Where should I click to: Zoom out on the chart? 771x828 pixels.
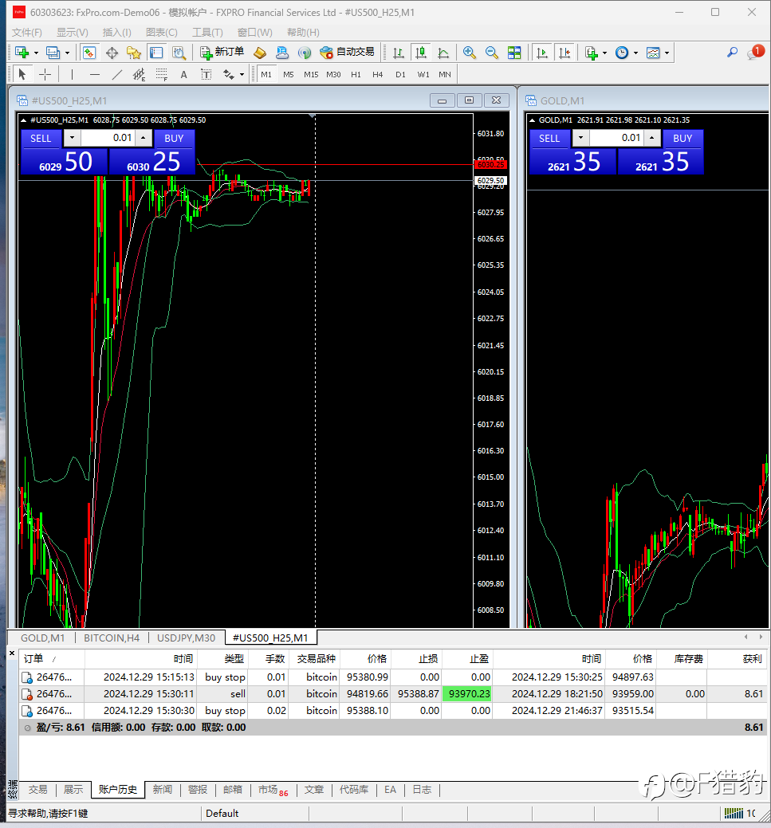[x=491, y=53]
